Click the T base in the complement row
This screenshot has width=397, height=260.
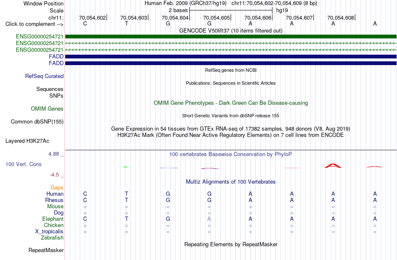point(126,23)
